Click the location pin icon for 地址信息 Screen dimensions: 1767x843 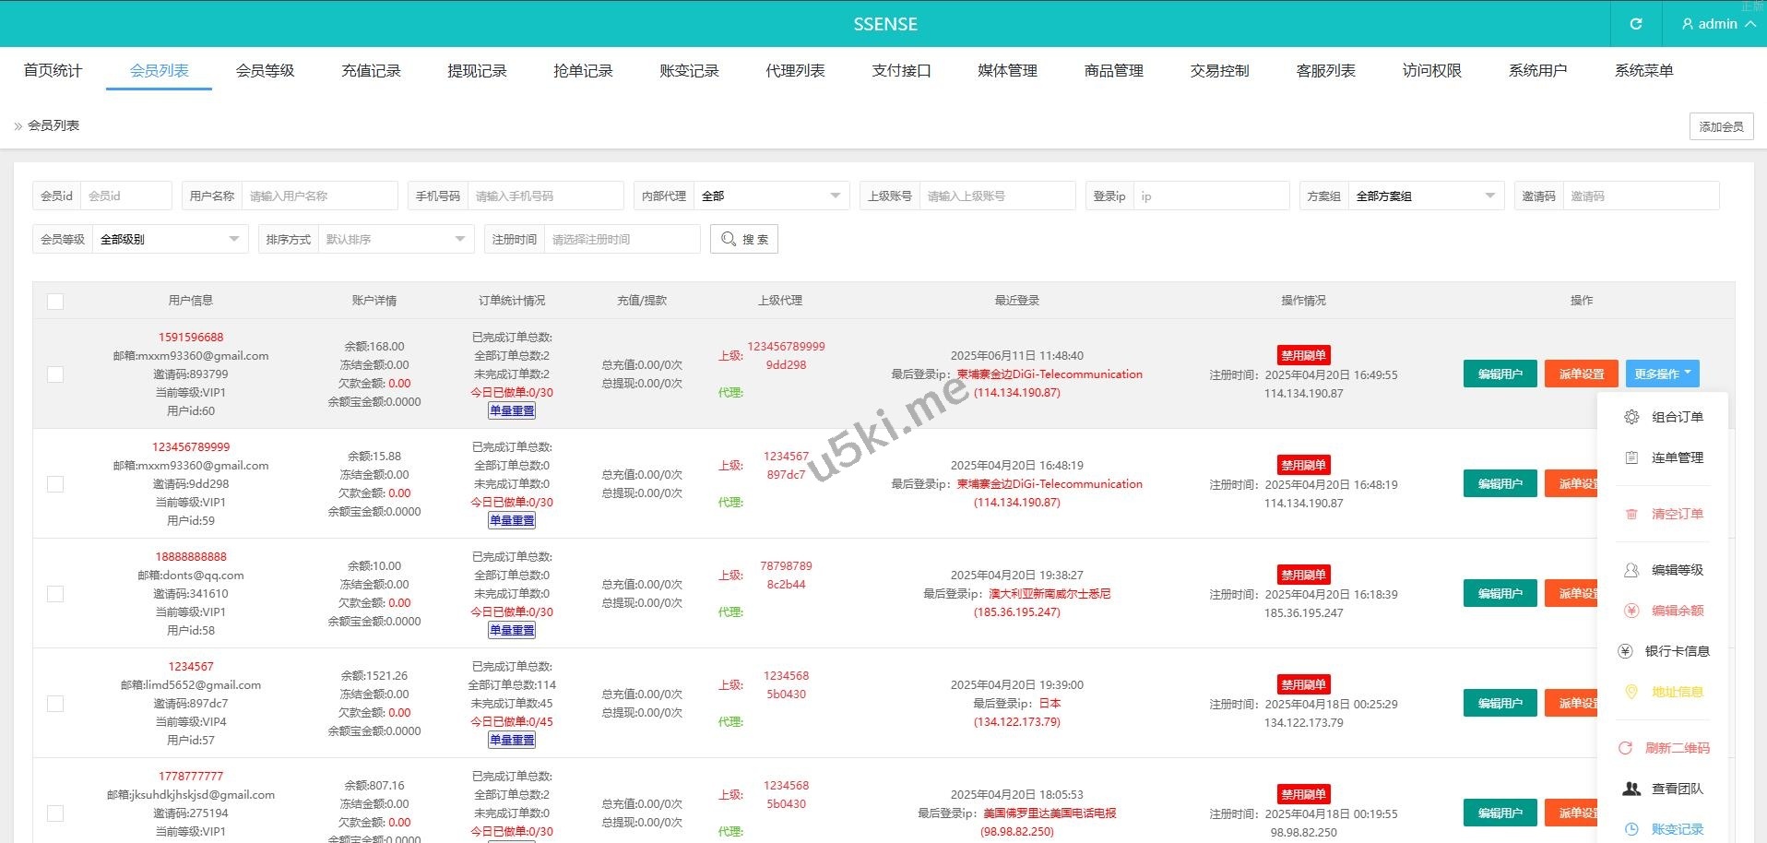point(1631,692)
